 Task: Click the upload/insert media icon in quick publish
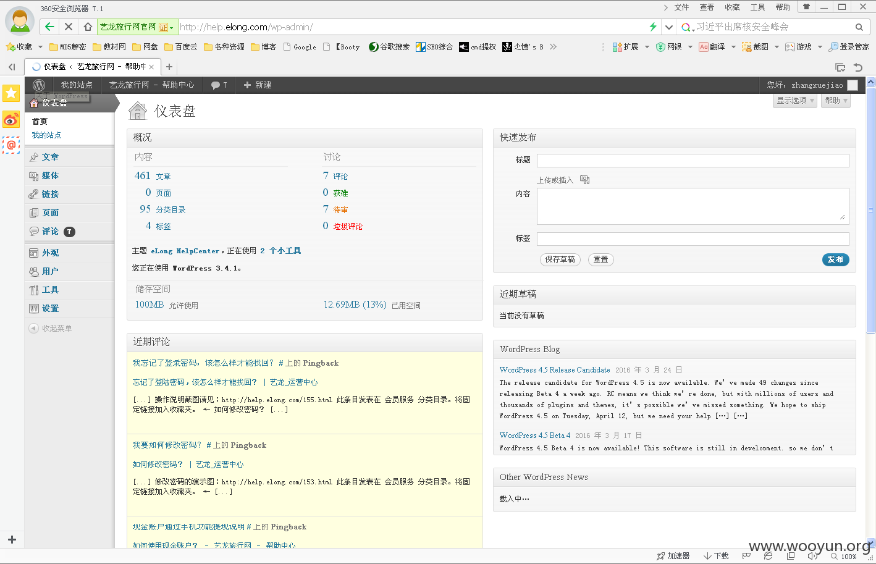click(x=584, y=180)
